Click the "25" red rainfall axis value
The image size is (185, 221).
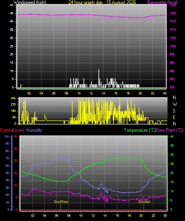(15, 149)
